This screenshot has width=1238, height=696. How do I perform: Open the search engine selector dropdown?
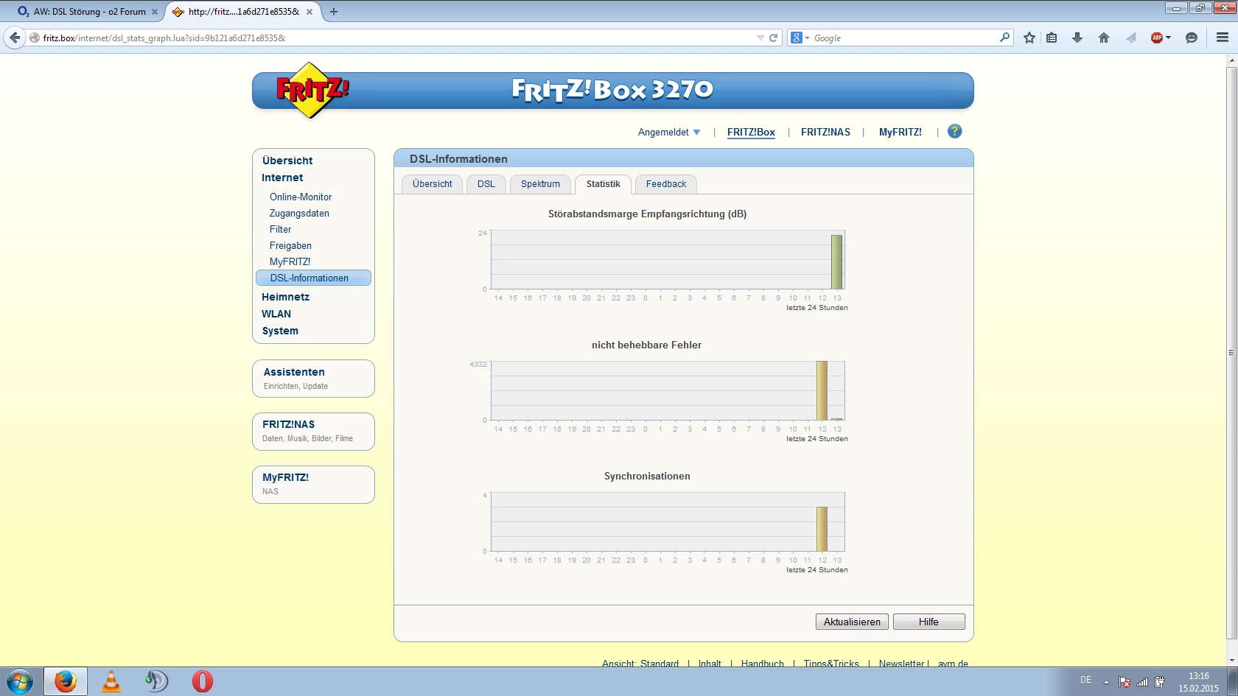[x=800, y=38]
